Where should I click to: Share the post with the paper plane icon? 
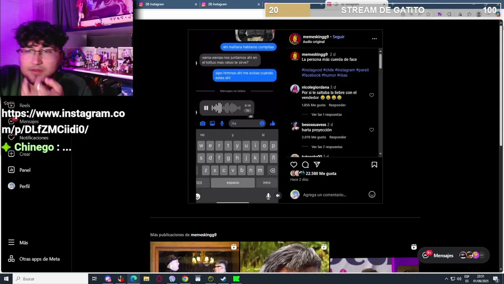(317, 164)
